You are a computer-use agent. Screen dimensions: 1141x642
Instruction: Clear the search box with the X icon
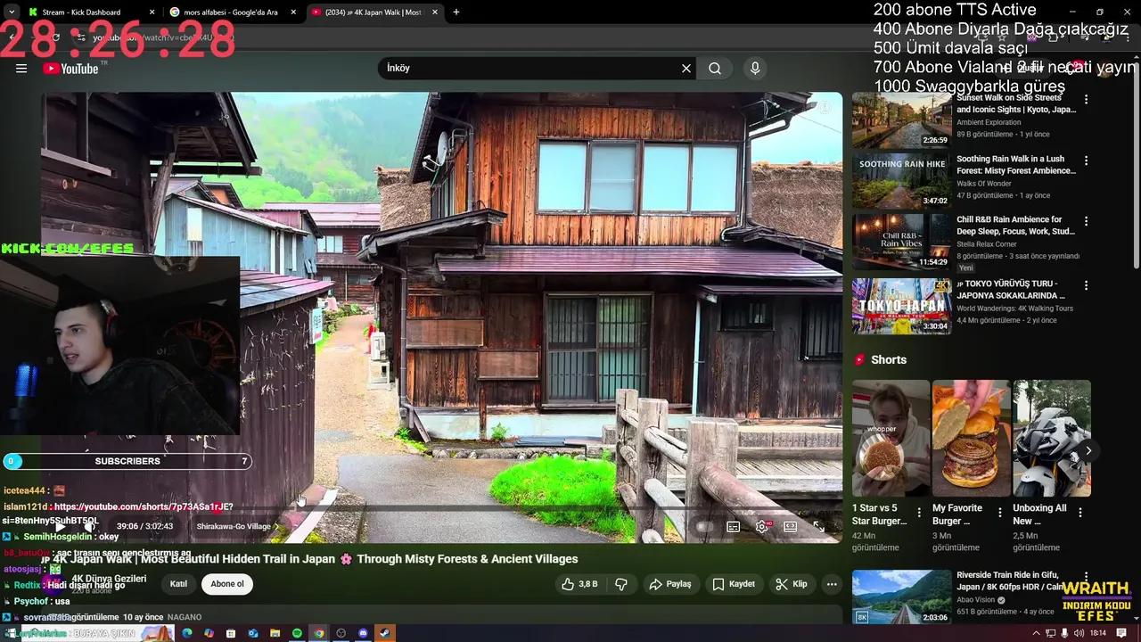[686, 68]
